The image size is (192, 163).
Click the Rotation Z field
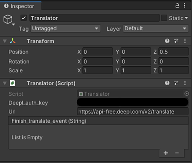pyautogui.click(x=174, y=61)
